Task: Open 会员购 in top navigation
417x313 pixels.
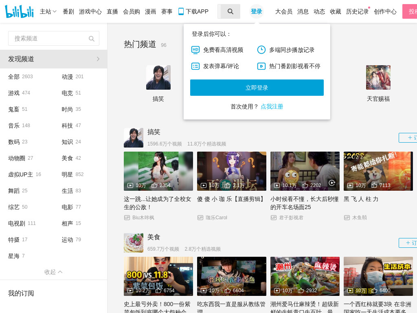Action: click(132, 11)
